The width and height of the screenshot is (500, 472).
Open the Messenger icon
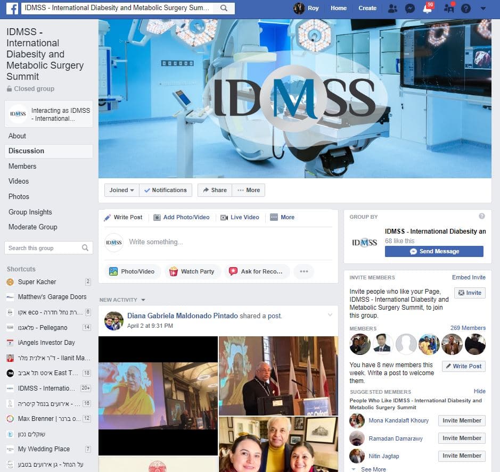[409, 9]
